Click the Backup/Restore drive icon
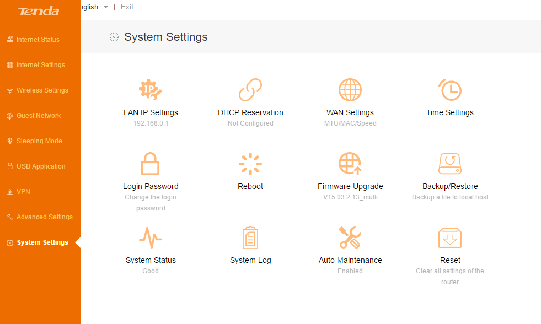541x324 pixels. tap(450, 164)
